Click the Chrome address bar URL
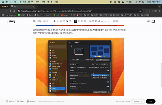The width and height of the screenshot is (162, 105). (x=56, y=11)
